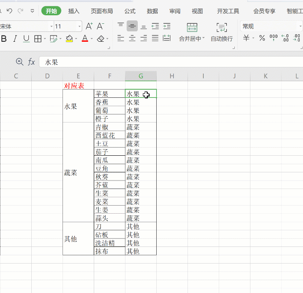Click the undo arrow icon

click(9, 11)
